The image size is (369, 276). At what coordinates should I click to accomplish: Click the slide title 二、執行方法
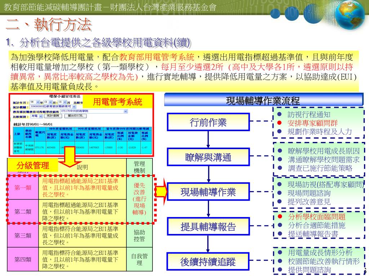click(x=49, y=25)
